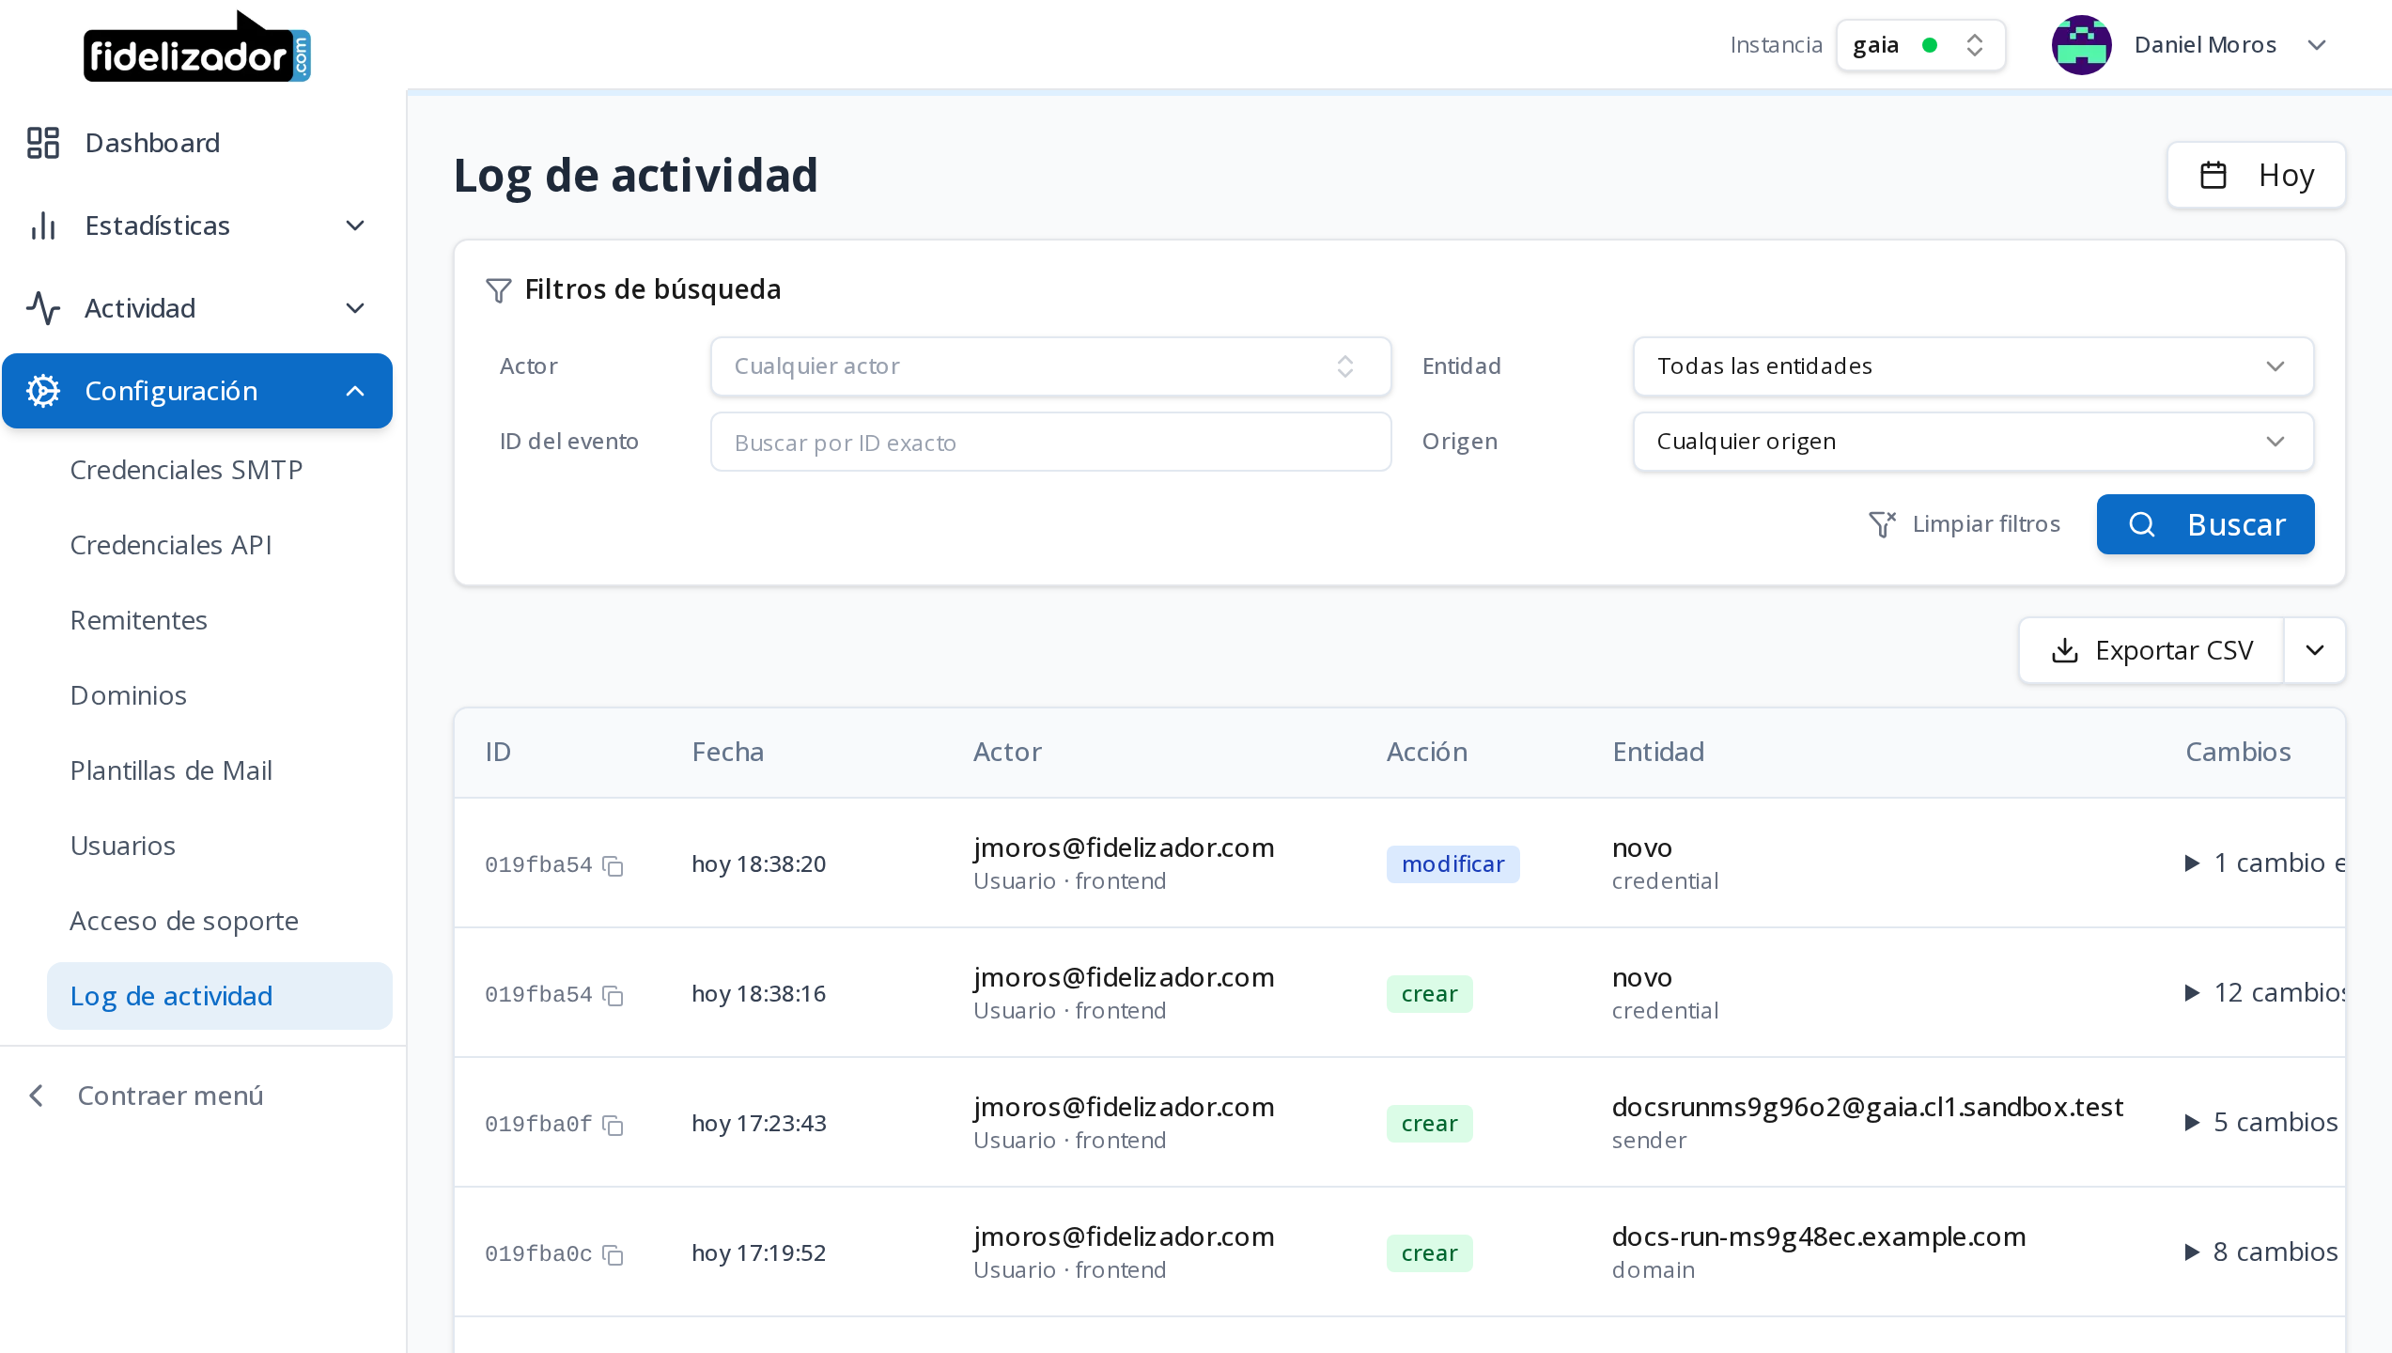Click the funnel icon beside Filtros de búsqueda
Screen dimensions: 2392x1353
(498, 289)
